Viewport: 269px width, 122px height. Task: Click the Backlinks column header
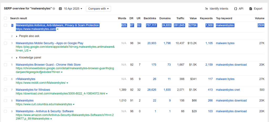(150, 18)
